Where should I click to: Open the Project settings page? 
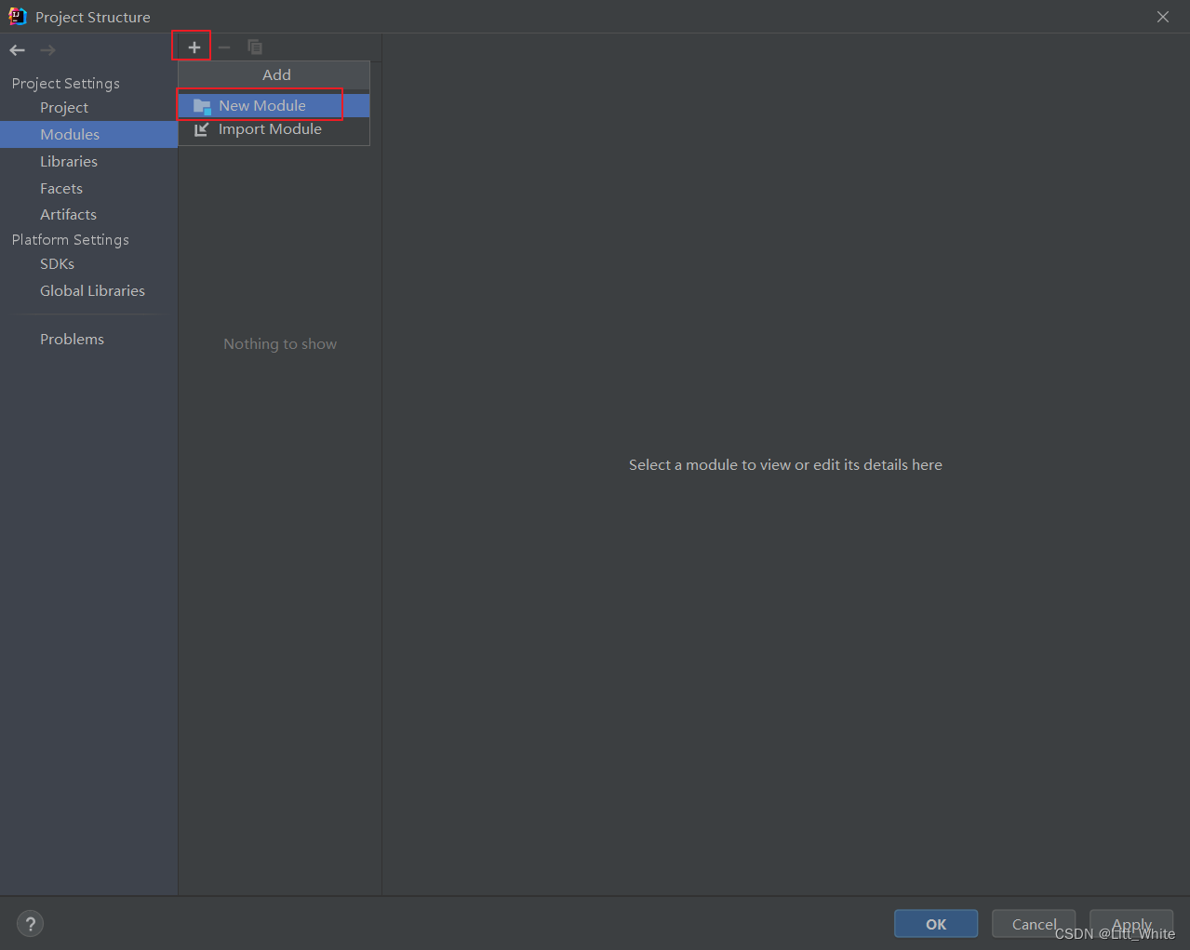pos(64,108)
